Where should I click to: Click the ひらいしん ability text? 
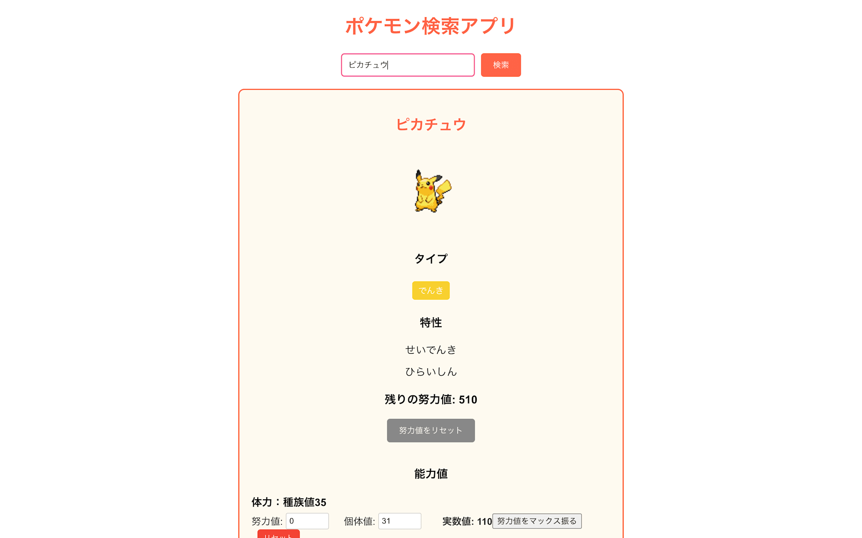point(430,371)
